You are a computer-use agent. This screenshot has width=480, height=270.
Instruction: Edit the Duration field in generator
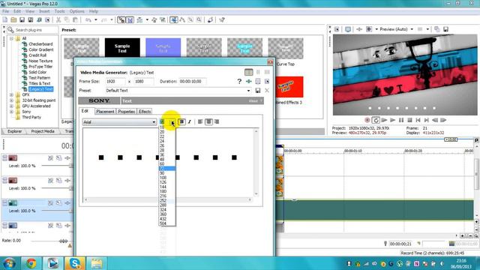193,82
